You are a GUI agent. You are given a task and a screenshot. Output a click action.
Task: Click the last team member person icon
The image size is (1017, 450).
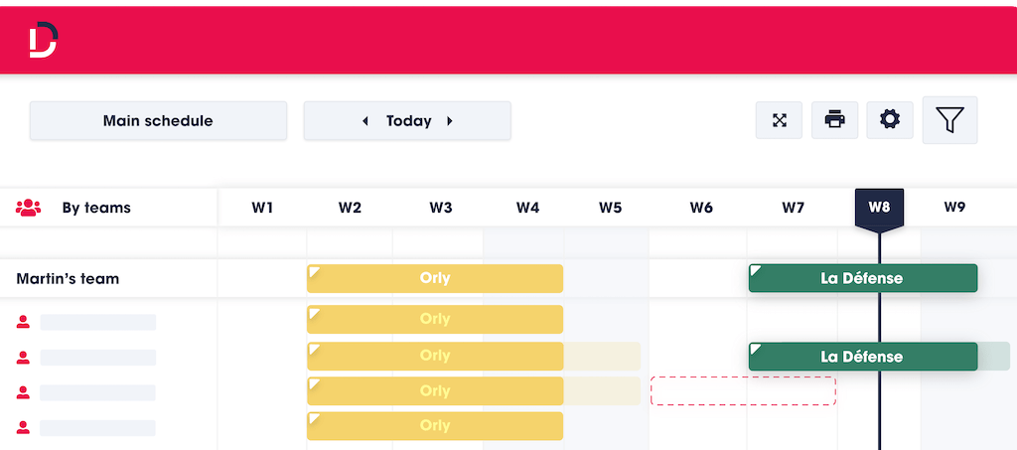tap(24, 427)
